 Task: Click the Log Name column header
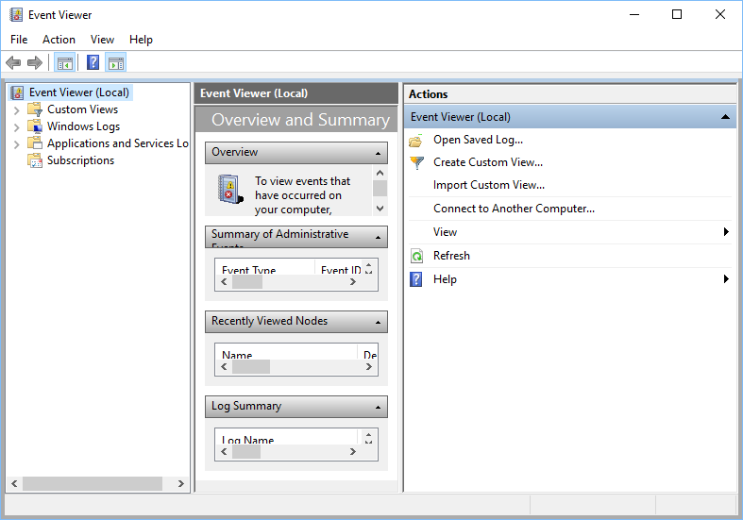click(x=286, y=437)
